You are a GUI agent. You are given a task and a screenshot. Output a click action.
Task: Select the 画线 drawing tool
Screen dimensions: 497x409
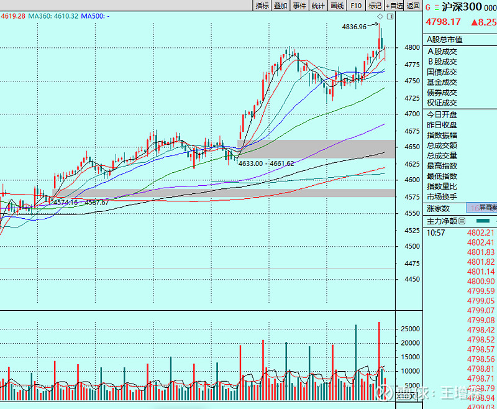pos(337,6)
